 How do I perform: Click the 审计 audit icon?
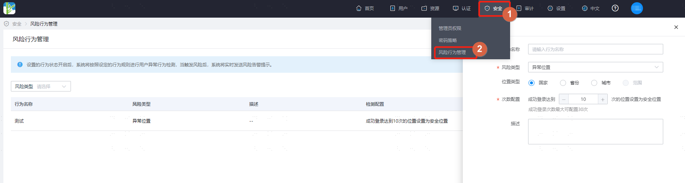pos(519,8)
